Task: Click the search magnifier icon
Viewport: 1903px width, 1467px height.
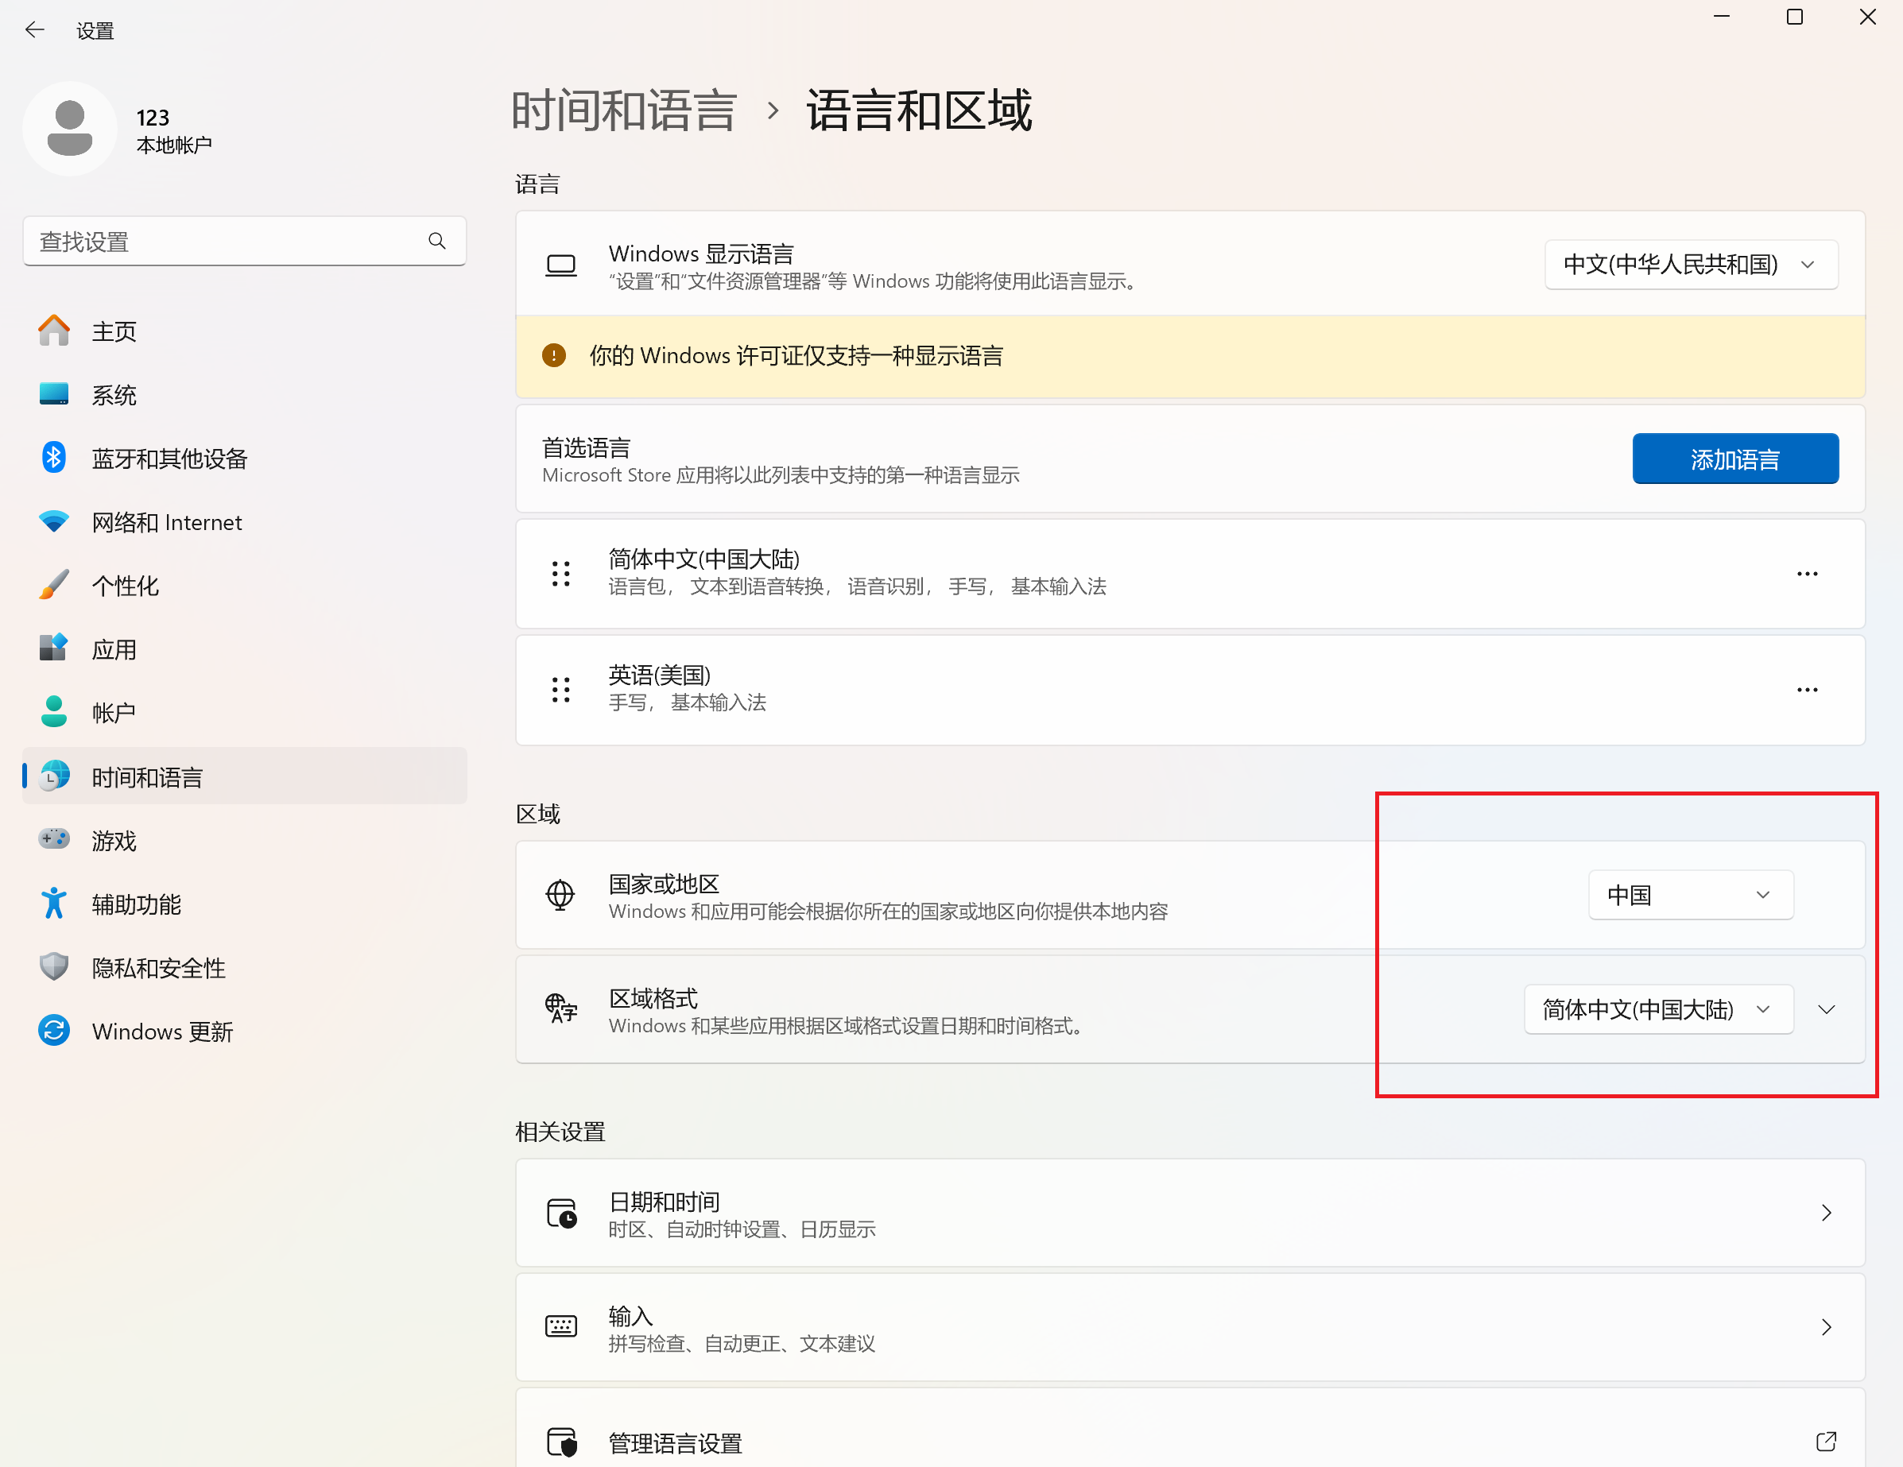Action: click(x=436, y=242)
